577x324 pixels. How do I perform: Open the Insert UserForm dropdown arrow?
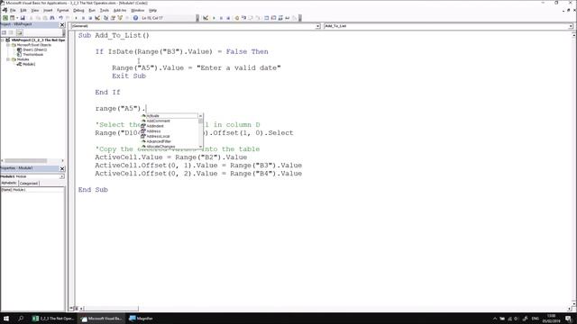17,18
